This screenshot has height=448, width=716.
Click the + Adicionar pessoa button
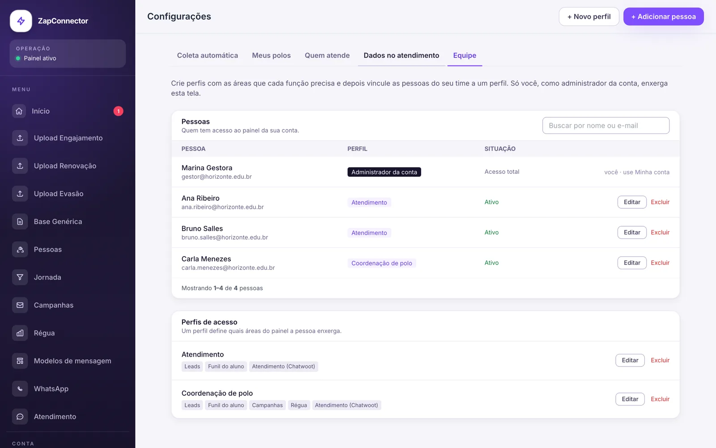663,17
